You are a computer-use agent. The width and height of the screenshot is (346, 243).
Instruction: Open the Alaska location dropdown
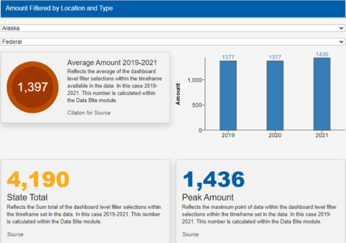(172, 28)
